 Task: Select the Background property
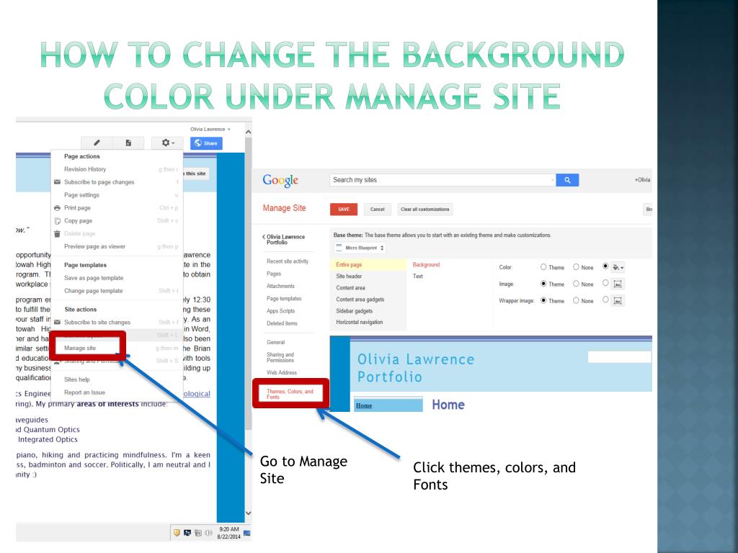[x=426, y=265]
